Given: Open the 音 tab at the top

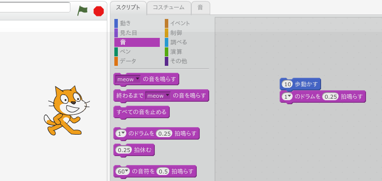Looking at the screenshot, I should click(200, 7).
